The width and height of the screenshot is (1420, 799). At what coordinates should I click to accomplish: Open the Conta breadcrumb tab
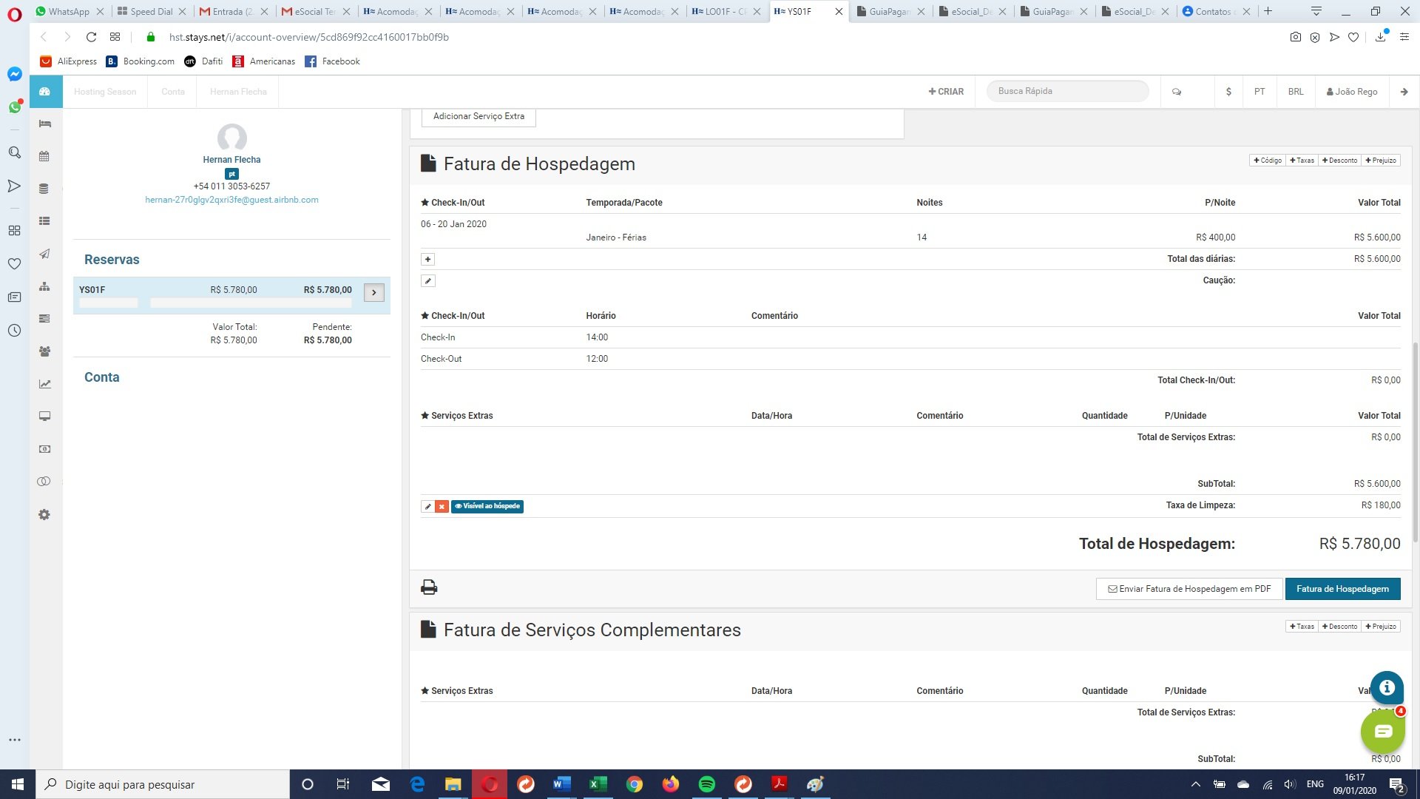[173, 92]
